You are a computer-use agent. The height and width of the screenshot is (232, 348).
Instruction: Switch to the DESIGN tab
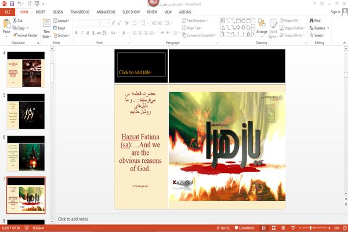click(x=58, y=12)
